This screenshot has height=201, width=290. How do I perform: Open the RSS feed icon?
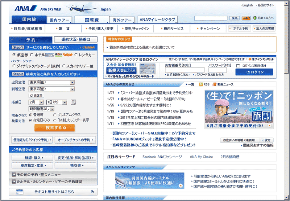(x=201, y=84)
